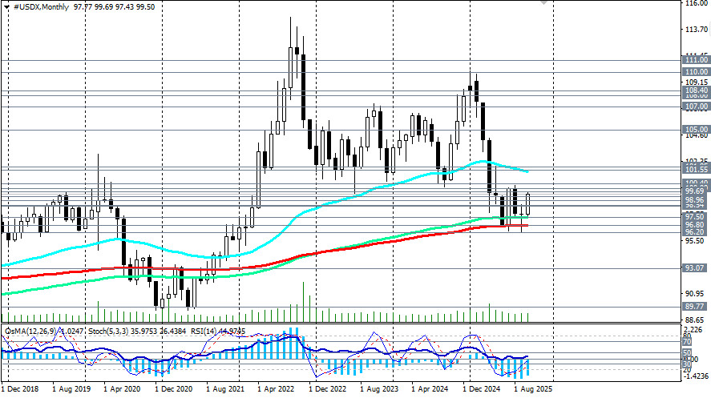This screenshot has height=398, width=711.
Task: Click the 93.07 price level label
Action: click(694, 268)
